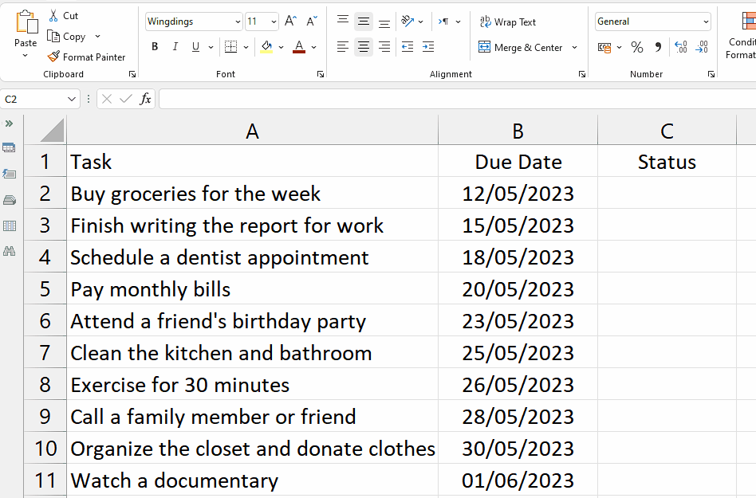This screenshot has height=498, width=756.
Task: Select the cell containing "Pay monthly bills"
Action: click(252, 289)
